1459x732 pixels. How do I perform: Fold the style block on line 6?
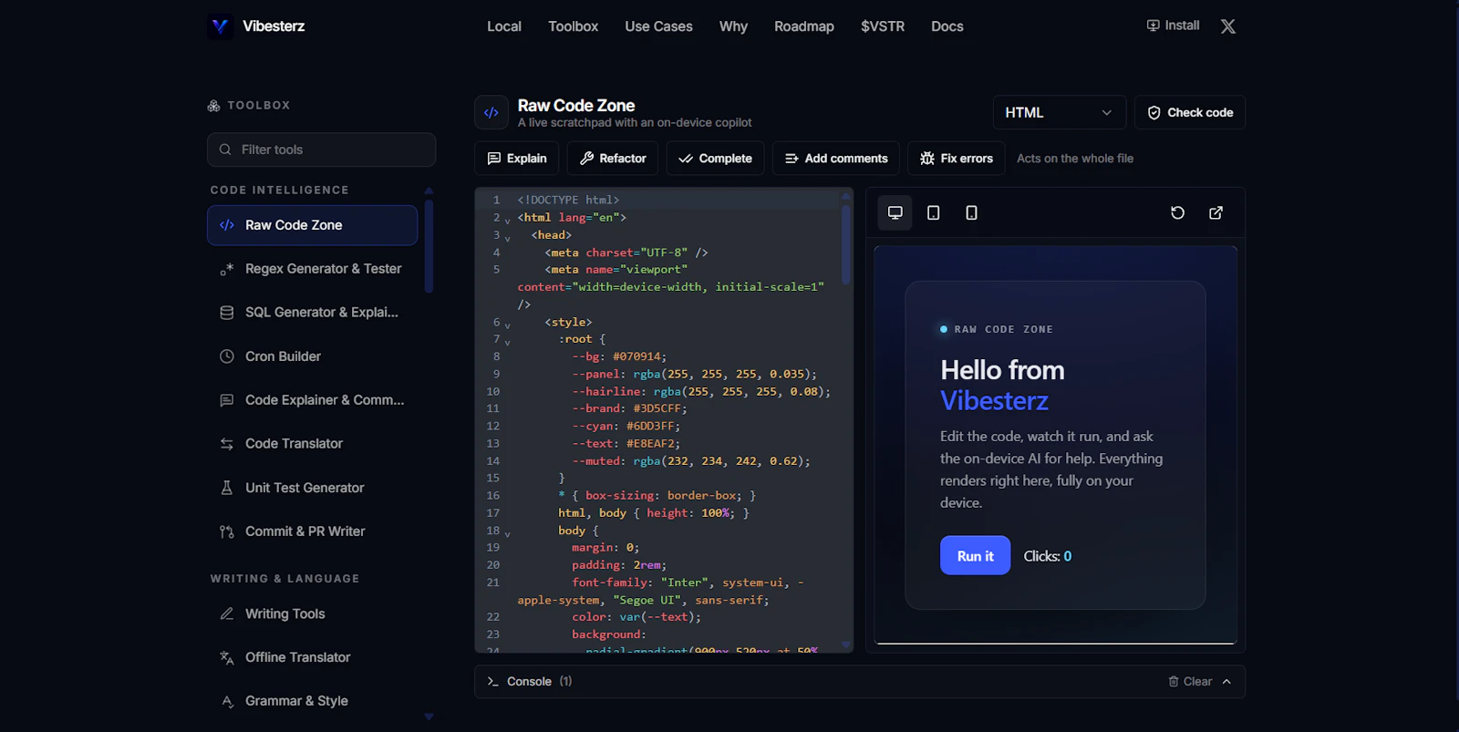tap(508, 325)
